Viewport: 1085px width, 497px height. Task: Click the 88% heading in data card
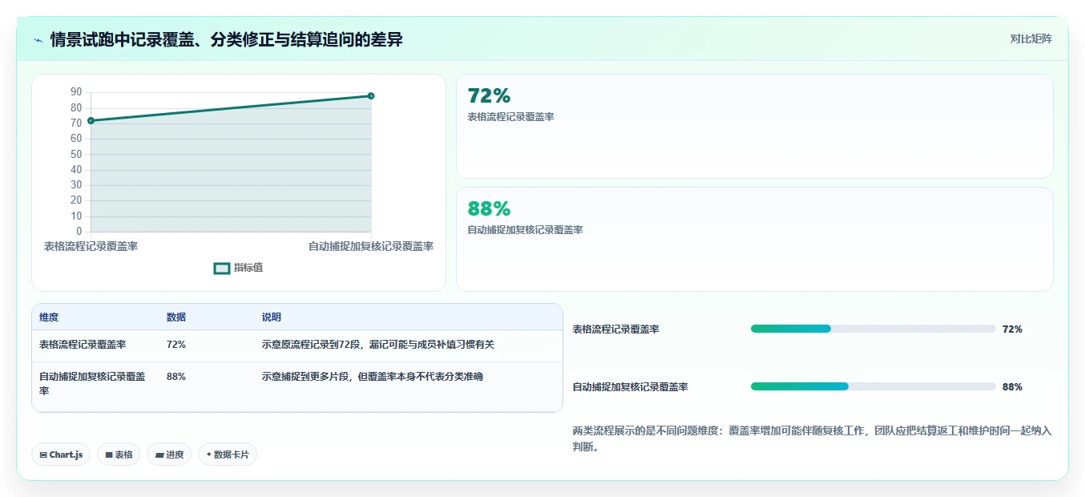489,209
